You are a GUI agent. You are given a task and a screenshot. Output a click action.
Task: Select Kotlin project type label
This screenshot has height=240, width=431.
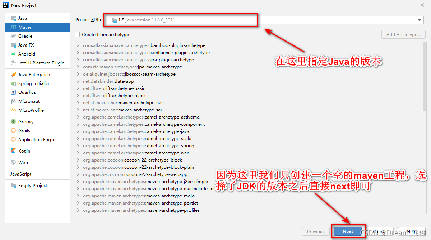pos(24,151)
